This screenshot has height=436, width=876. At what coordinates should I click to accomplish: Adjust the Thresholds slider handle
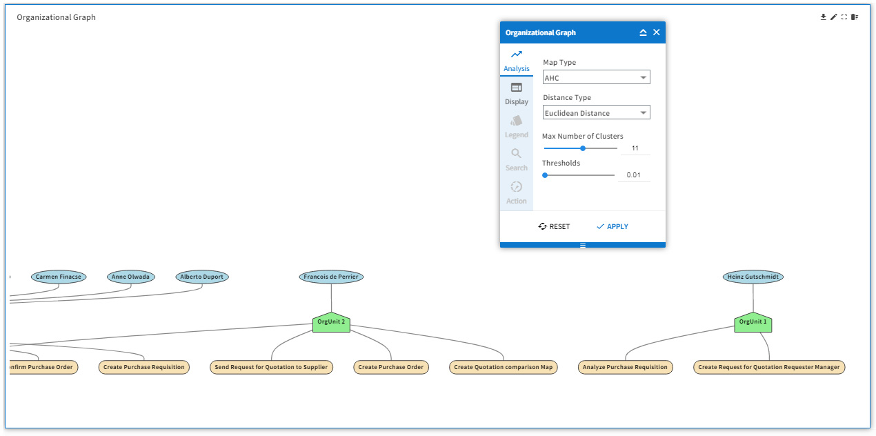click(545, 175)
